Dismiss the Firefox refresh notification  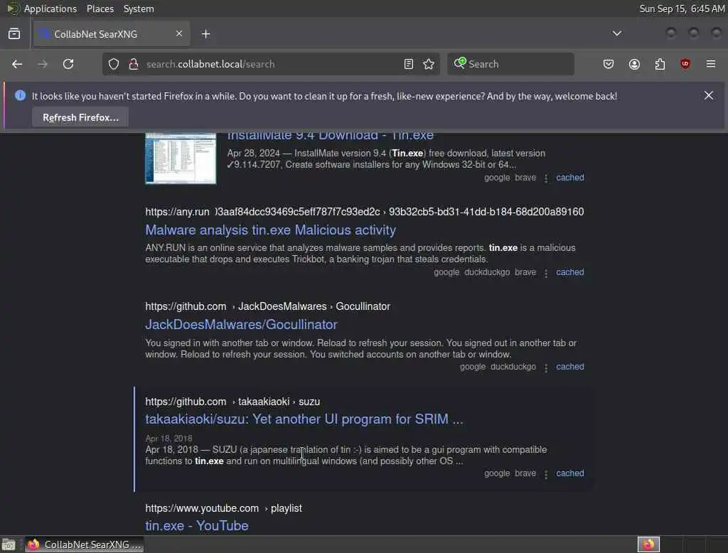(709, 96)
